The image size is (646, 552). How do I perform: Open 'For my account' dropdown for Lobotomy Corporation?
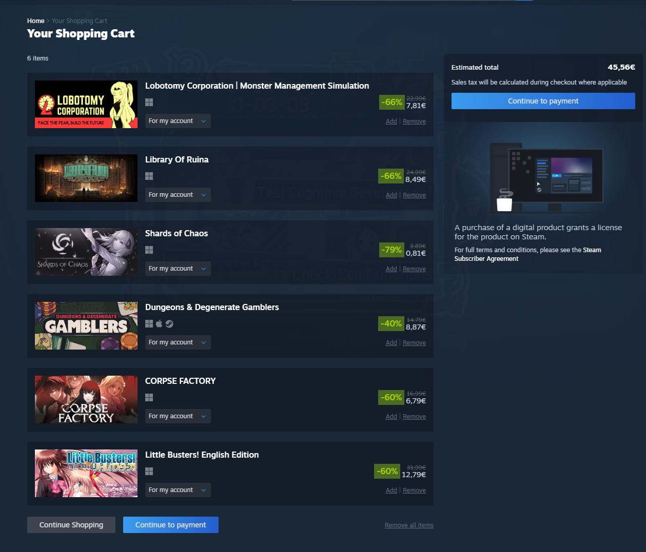click(x=178, y=121)
